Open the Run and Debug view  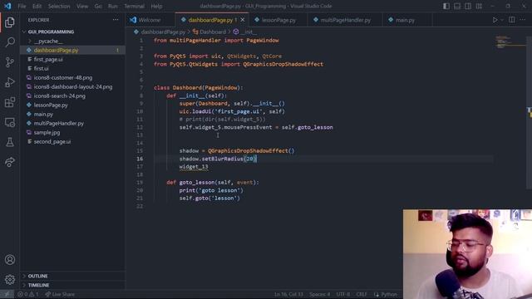coord(10,82)
